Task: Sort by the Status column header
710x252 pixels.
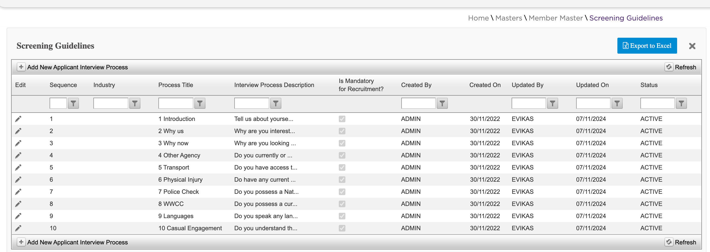Action: [x=649, y=85]
